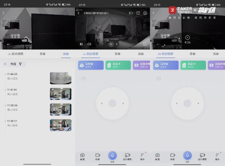This screenshot has width=225, height=166.
Task: Open the picture-in-picture thumbnail on messages screen
Action: pos(11,24)
